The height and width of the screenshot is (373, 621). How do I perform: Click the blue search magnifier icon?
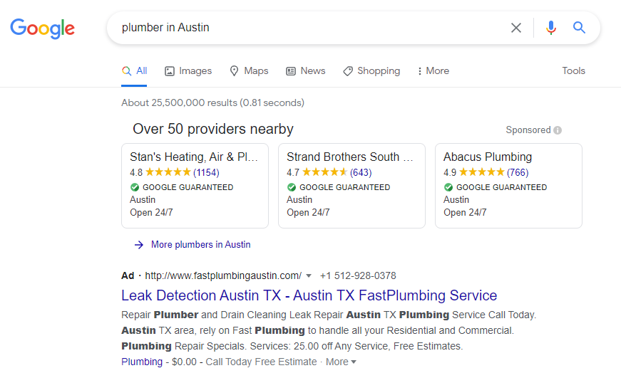pyautogui.click(x=579, y=28)
